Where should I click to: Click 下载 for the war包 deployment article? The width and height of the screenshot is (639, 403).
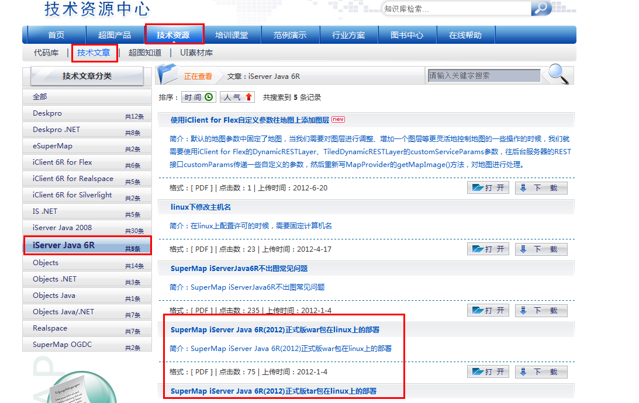(541, 371)
